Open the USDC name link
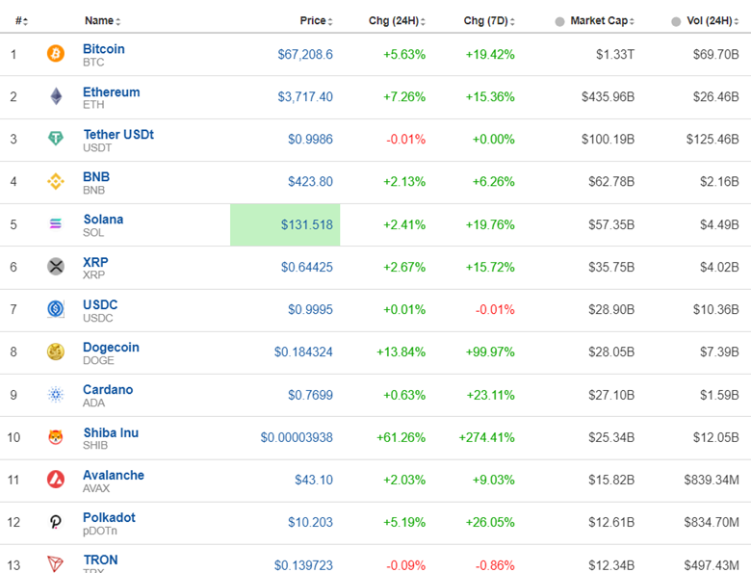 tap(100, 304)
